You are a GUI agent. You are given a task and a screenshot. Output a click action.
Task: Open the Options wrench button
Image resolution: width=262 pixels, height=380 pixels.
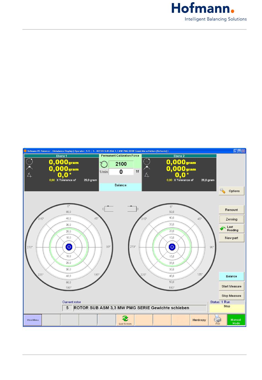click(x=231, y=191)
